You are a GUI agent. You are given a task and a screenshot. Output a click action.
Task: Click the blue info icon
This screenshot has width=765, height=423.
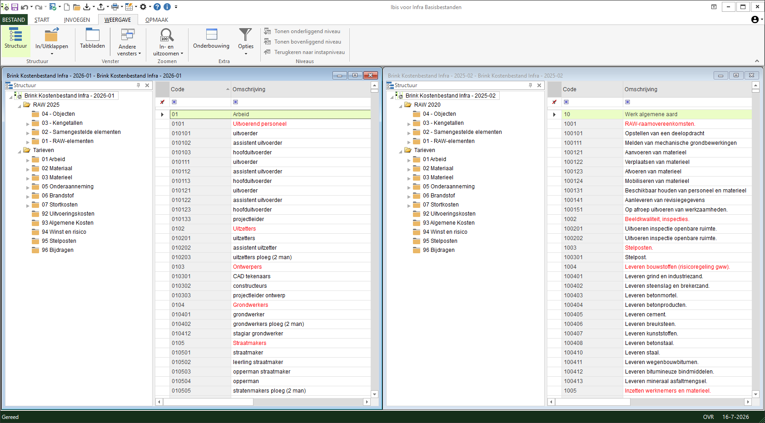[x=167, y=7]
